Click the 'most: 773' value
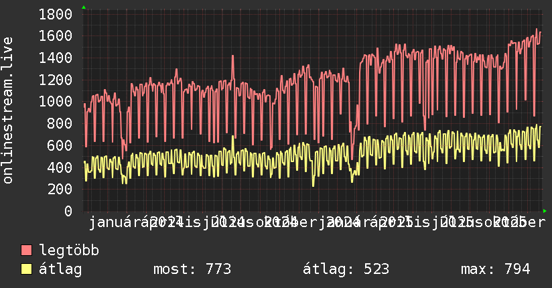 [192, 269]
